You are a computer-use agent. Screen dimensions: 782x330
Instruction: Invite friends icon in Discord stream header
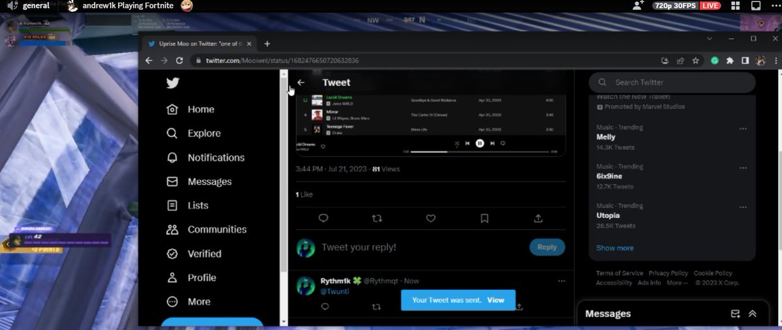pos(638,5)
